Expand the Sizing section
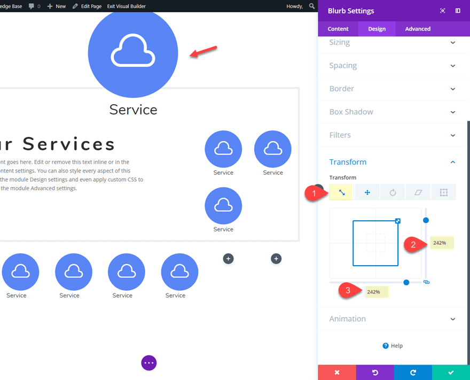Screen dimensions: 470x380 (x=393, y=42)
